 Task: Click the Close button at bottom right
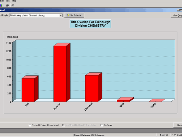(x=178, y=125)
